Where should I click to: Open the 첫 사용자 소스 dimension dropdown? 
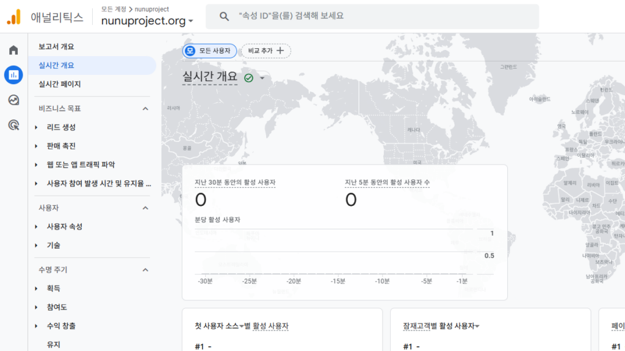pyautogui.click(x=242, y=327)
